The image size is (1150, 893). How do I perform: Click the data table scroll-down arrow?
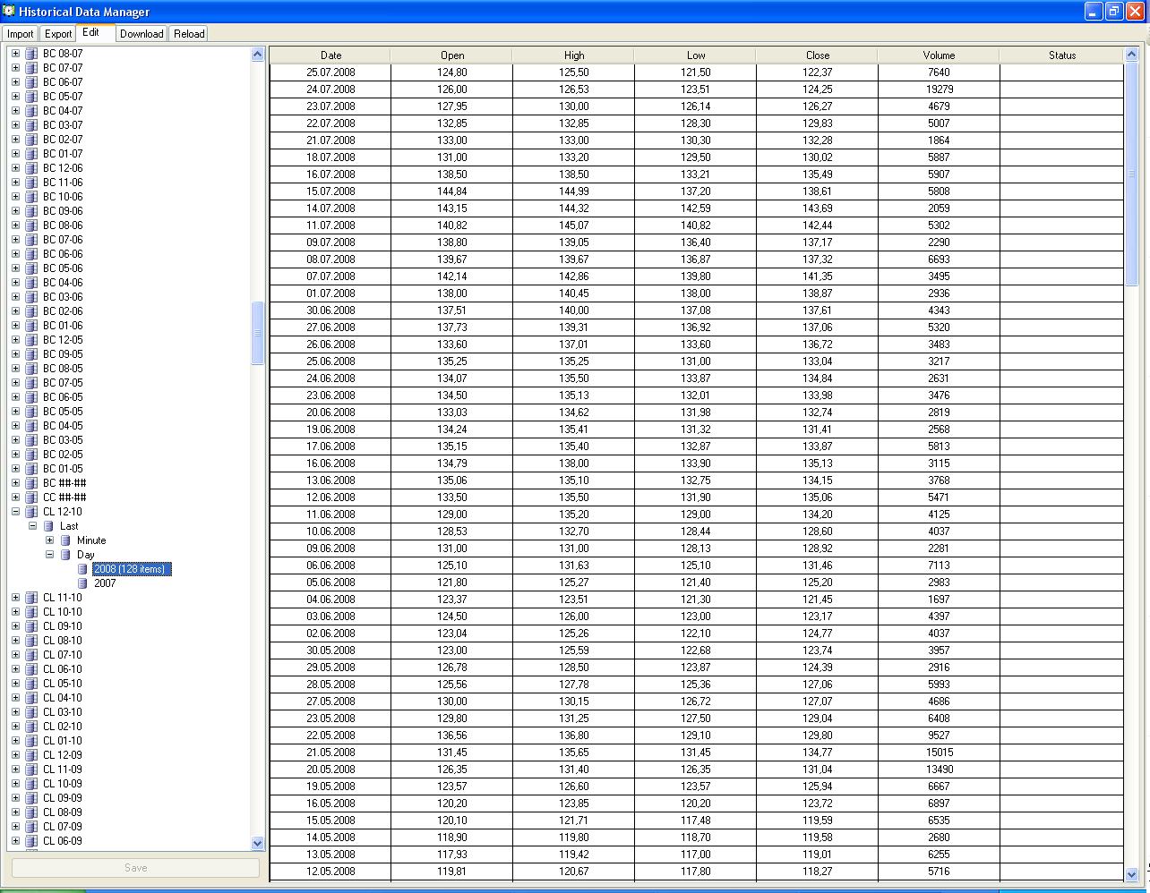coord(1131,874)
